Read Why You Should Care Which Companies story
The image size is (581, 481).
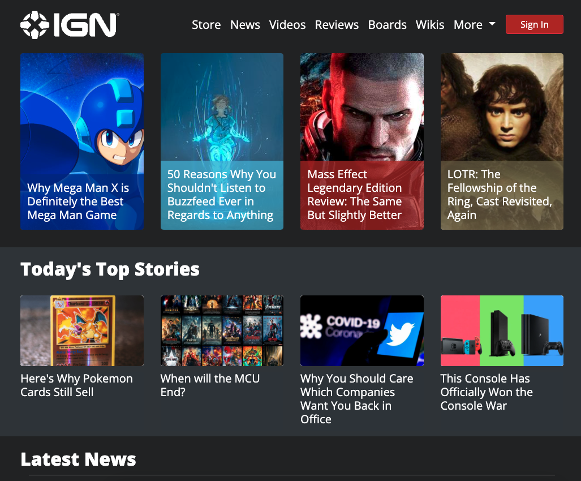[x=357, y=399]
